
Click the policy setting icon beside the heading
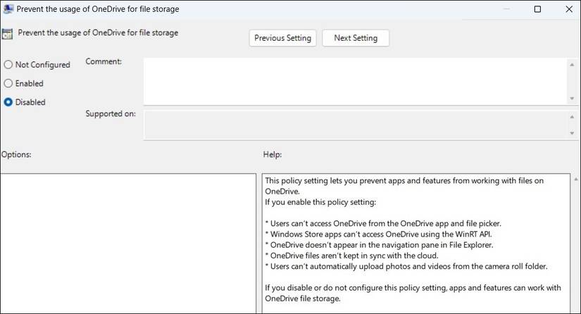7,33
